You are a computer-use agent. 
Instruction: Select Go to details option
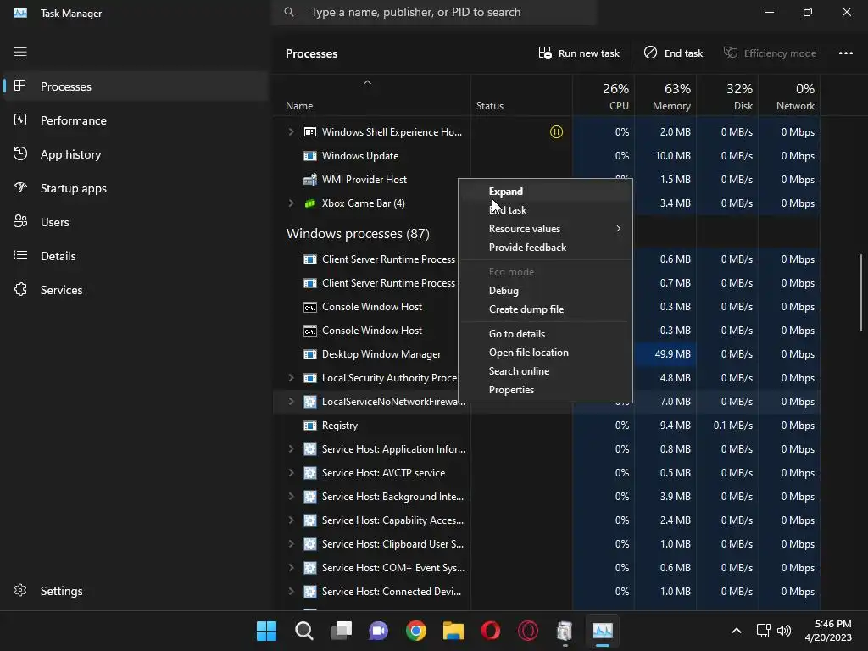pyautogui.click(x=545, y=334)
